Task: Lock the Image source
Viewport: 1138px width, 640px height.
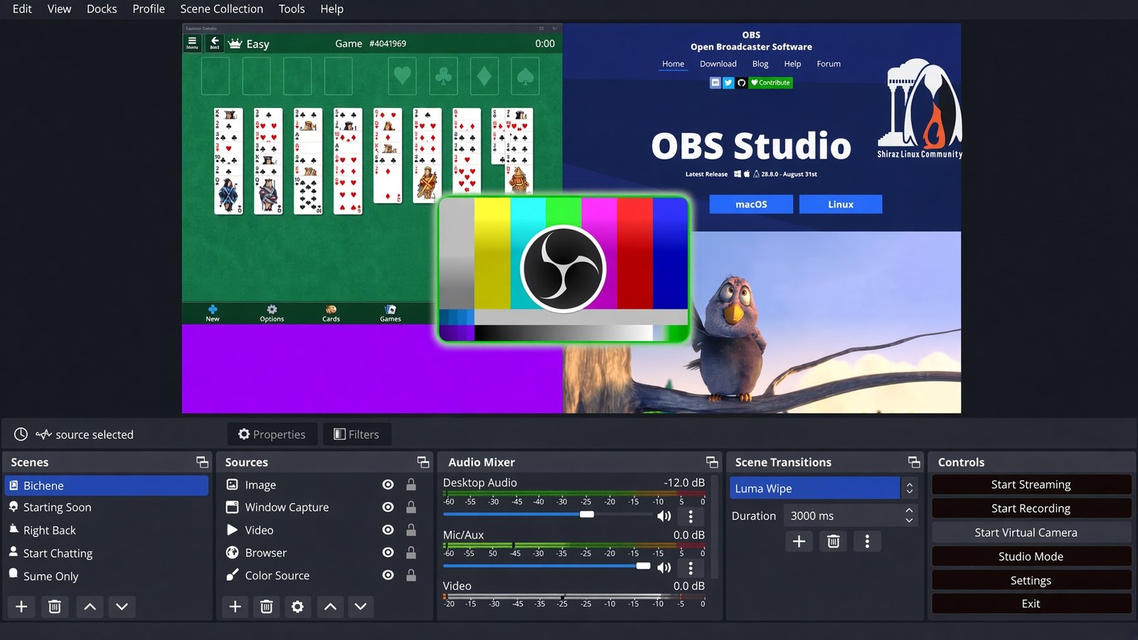Action: (x=411, y=484)
